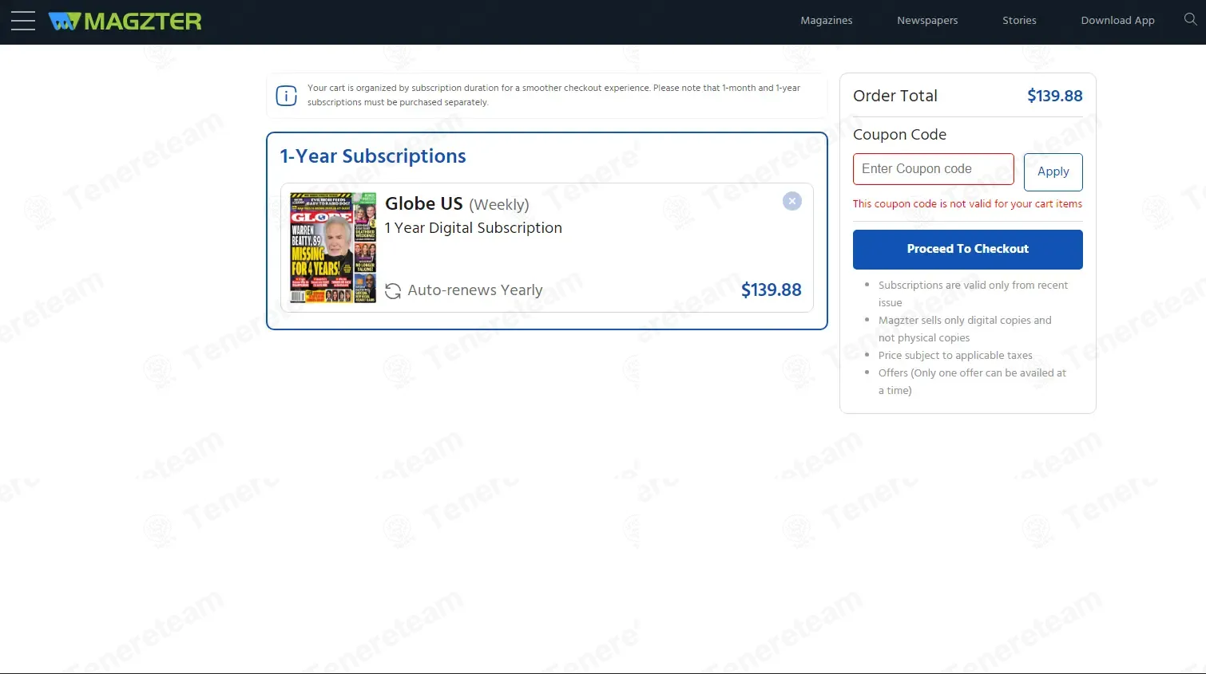This screenshot has width=1206, height=674.
Task: Click the auto-renew refresh icon
Action: [393, 291]
